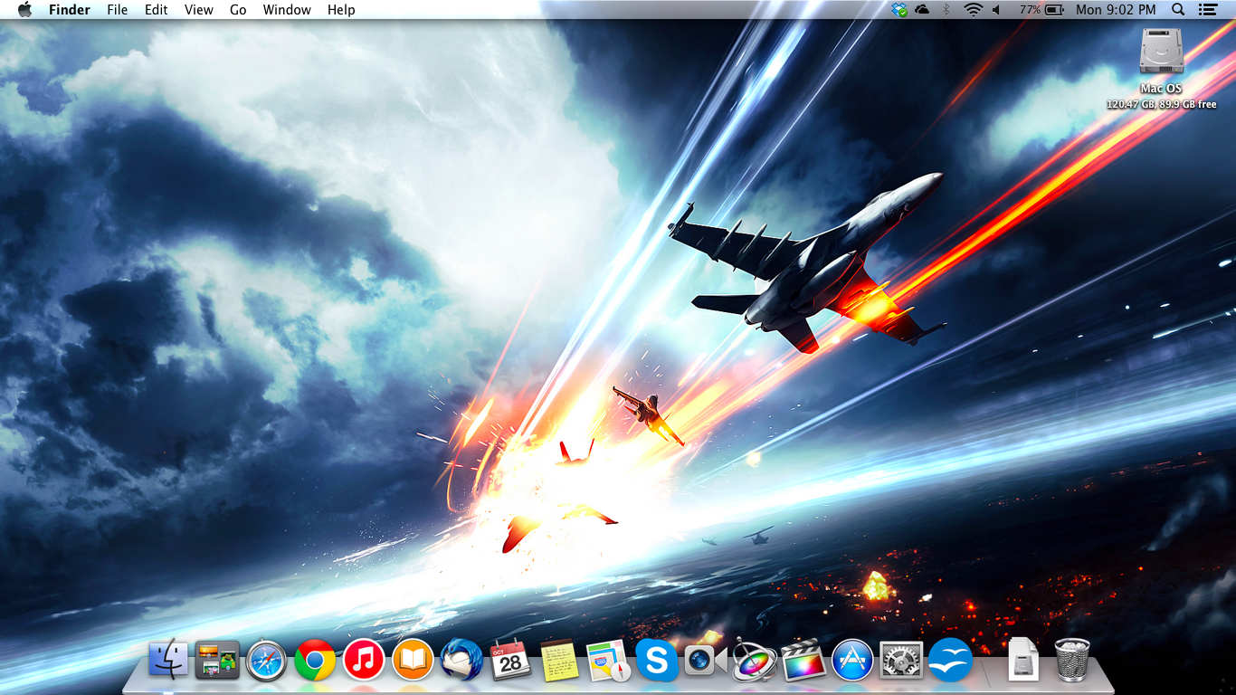Open the Bluetooth status menu
This screenshot has height=695, width=1236.
pos(946,10)
